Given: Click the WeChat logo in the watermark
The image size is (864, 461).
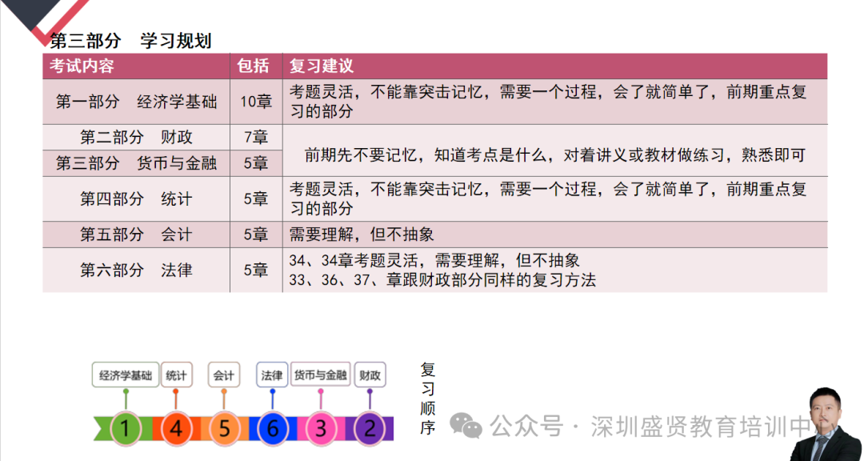Looking at the screenshot, I should point(466,426).
